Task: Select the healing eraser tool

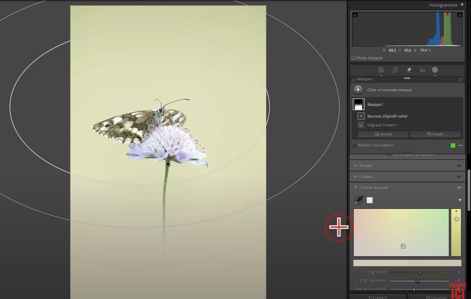Action: click(x=409, y=70)
